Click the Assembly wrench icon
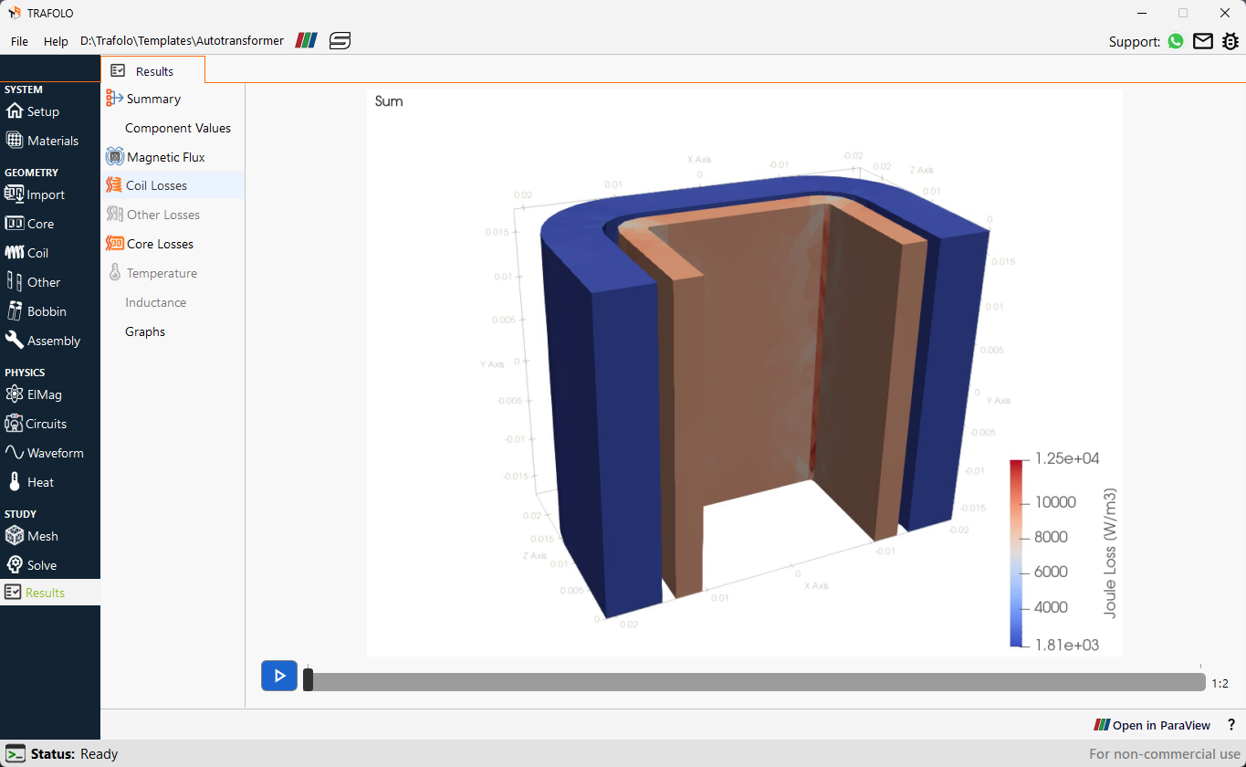 coord(14,341)
